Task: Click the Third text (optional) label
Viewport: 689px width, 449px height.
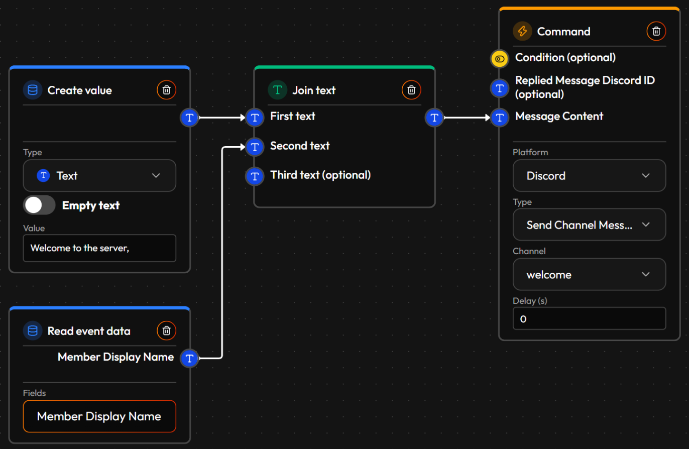Action: coord(320,175)
